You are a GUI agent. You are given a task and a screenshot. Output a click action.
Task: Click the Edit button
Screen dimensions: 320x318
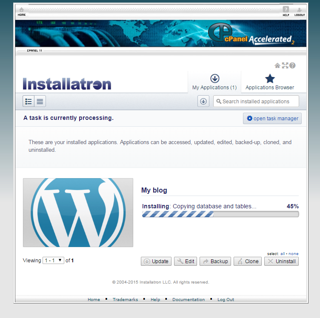click(186, 261)
